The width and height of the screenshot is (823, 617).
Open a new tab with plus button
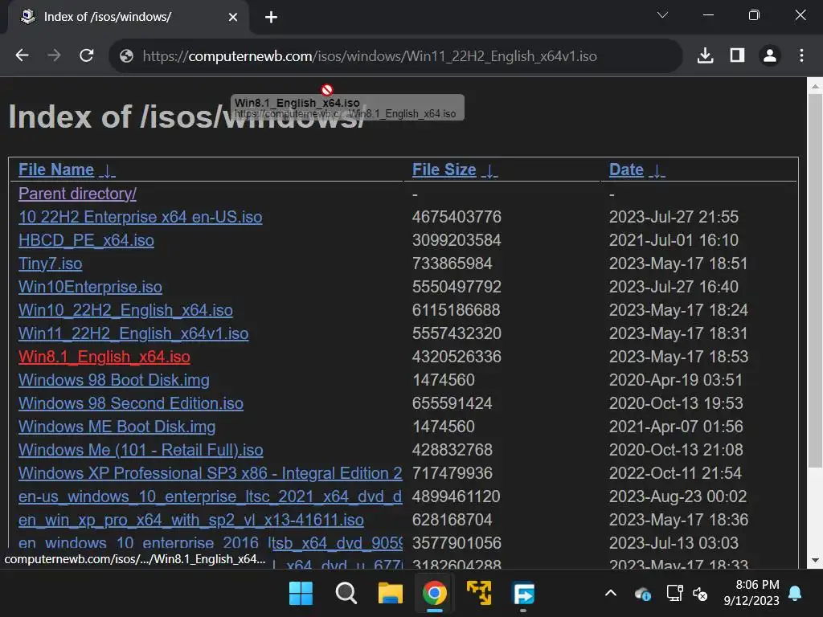271,18
